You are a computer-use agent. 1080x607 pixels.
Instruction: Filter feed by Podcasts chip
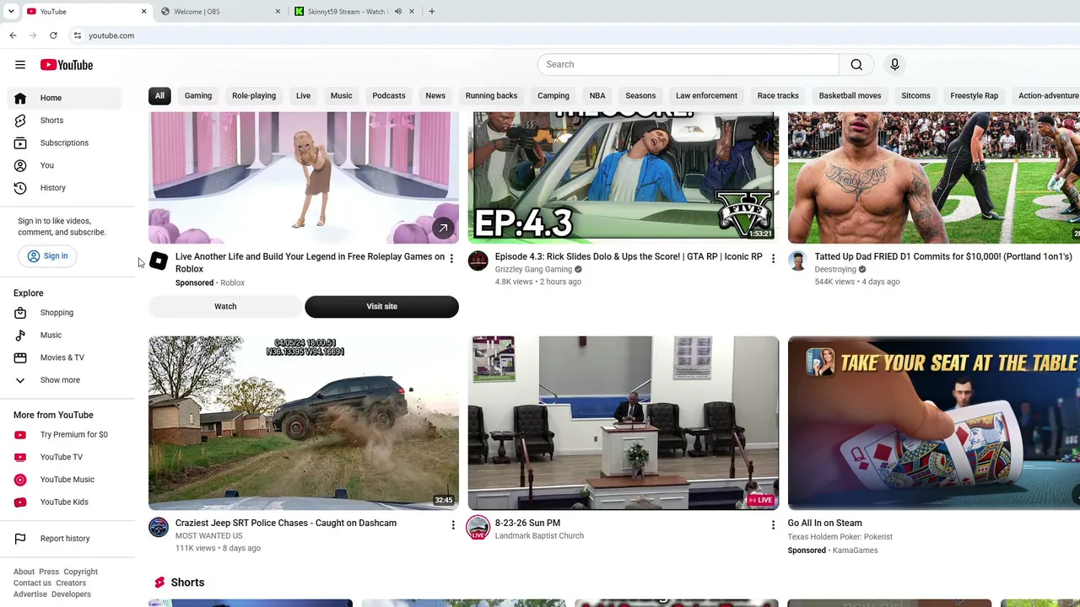(389, 96)
